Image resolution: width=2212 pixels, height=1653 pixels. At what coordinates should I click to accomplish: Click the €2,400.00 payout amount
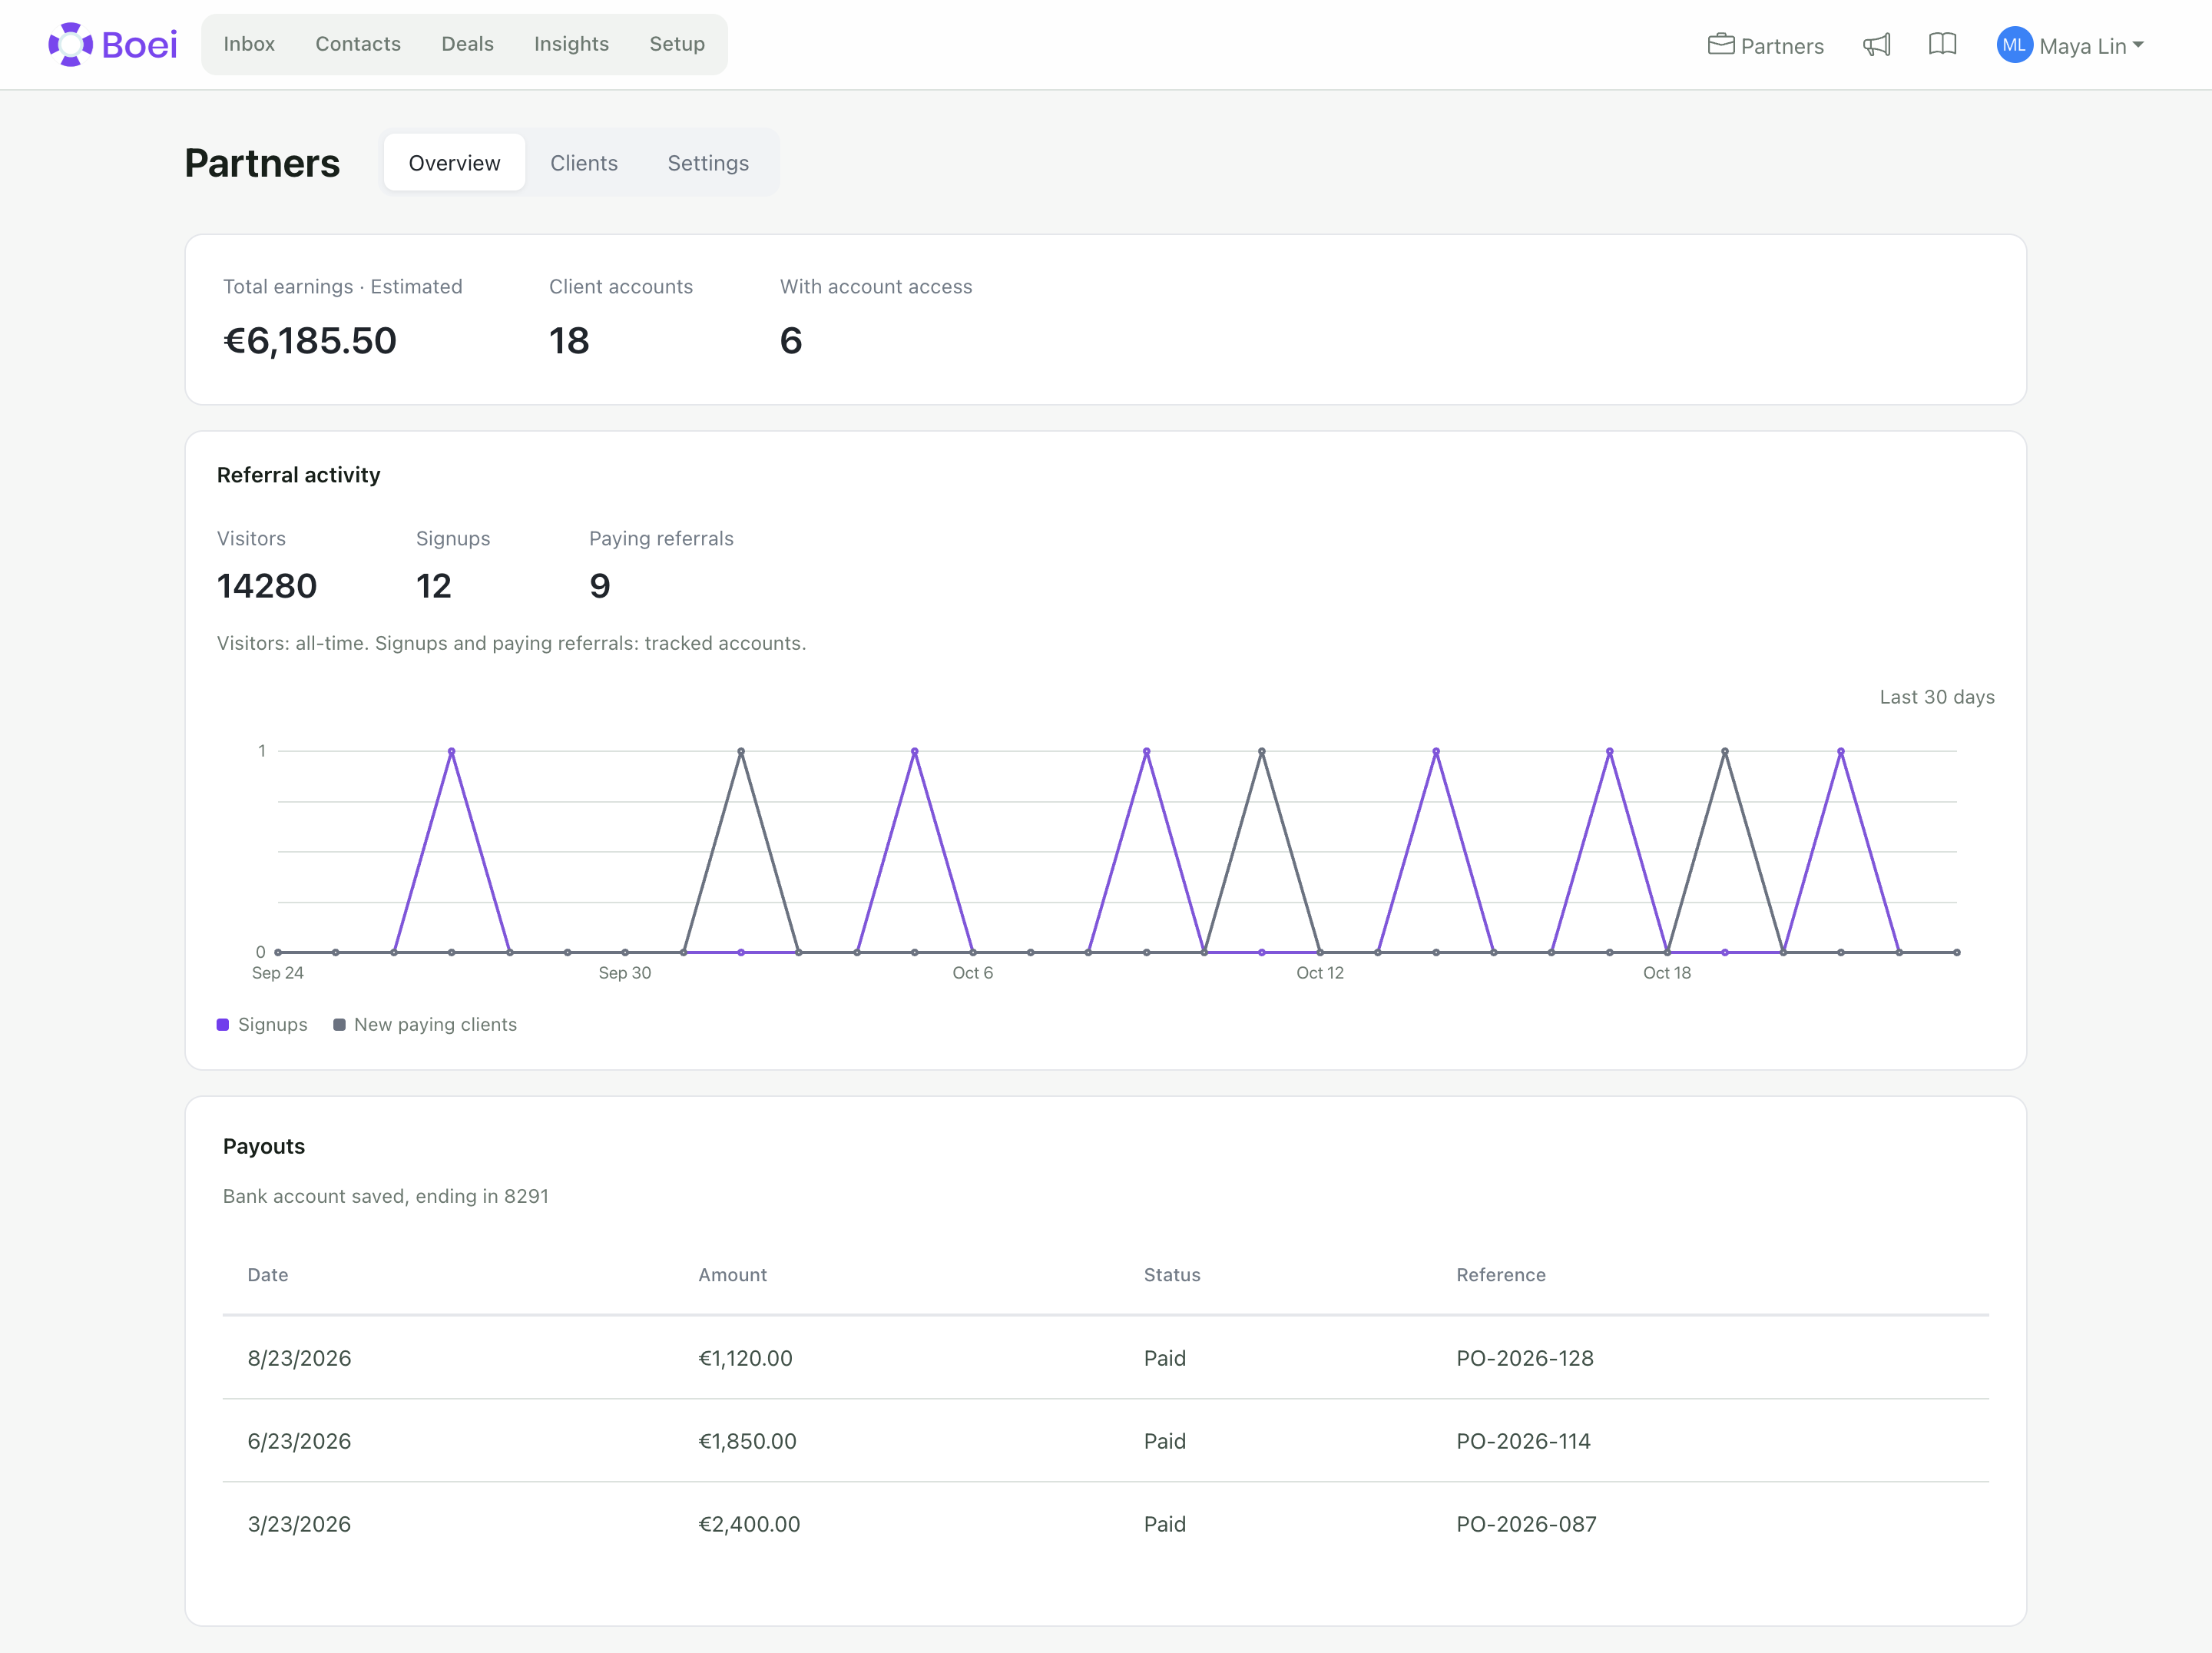tap(749, 1524)
